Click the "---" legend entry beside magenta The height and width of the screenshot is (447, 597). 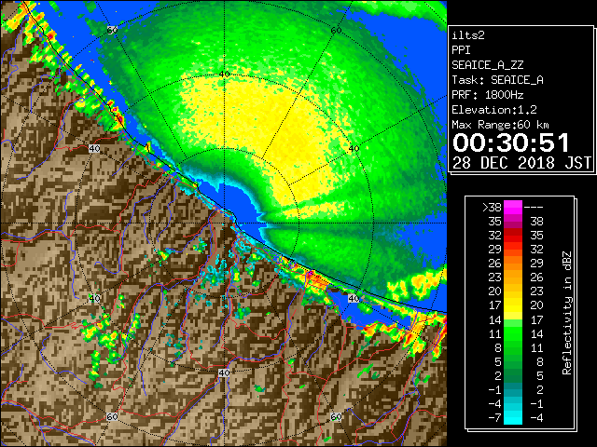point(534,207)
